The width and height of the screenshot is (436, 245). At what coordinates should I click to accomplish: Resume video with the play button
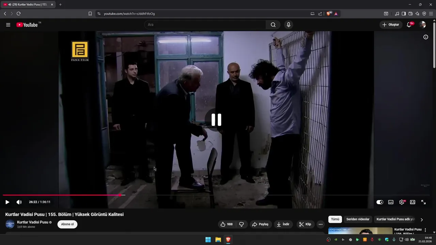pos(7,202)
